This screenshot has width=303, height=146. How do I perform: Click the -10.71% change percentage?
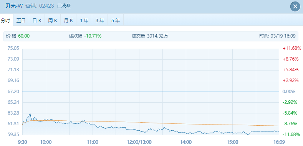coord(93,36)
